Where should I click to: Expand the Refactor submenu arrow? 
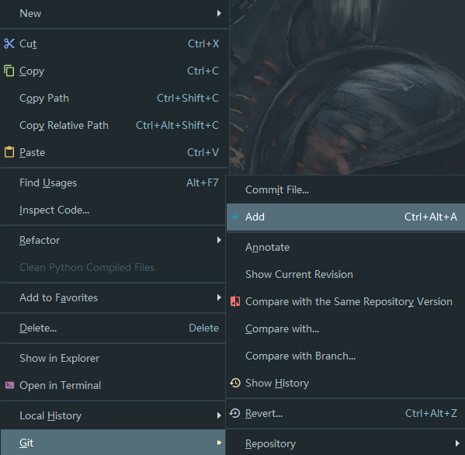[x=219, y=240]
